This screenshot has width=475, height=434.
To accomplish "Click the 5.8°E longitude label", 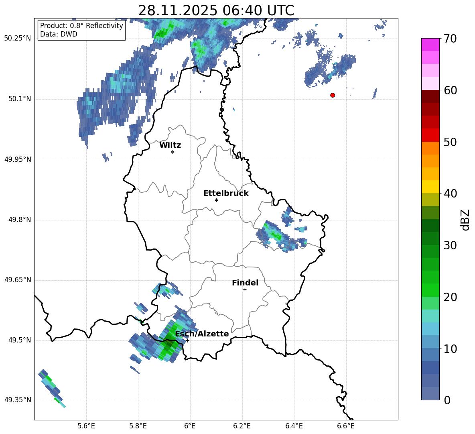I will pos(138,426).
